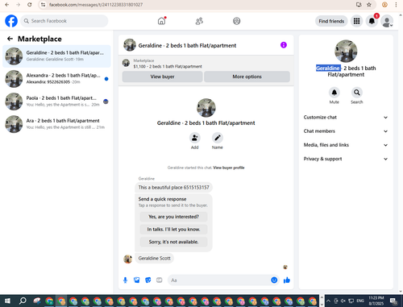This screenshot has height=307, width=403.
Task: Expand Chat members section
Action: tap(346, 131)
